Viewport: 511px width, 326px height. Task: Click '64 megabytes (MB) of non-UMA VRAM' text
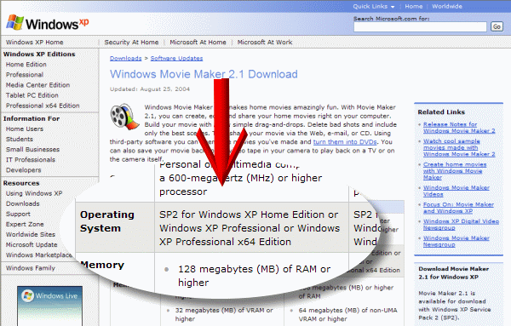point(347,315)
